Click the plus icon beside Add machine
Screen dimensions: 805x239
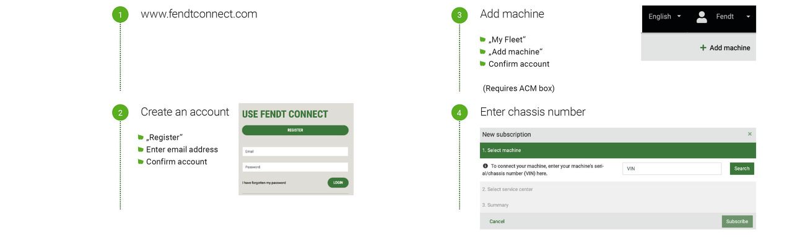703,48
